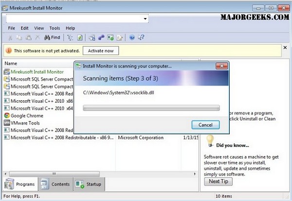This screenshot has height=201, width=292.
Task: Click the 10 items status bar text
Action: pos(224,196)
